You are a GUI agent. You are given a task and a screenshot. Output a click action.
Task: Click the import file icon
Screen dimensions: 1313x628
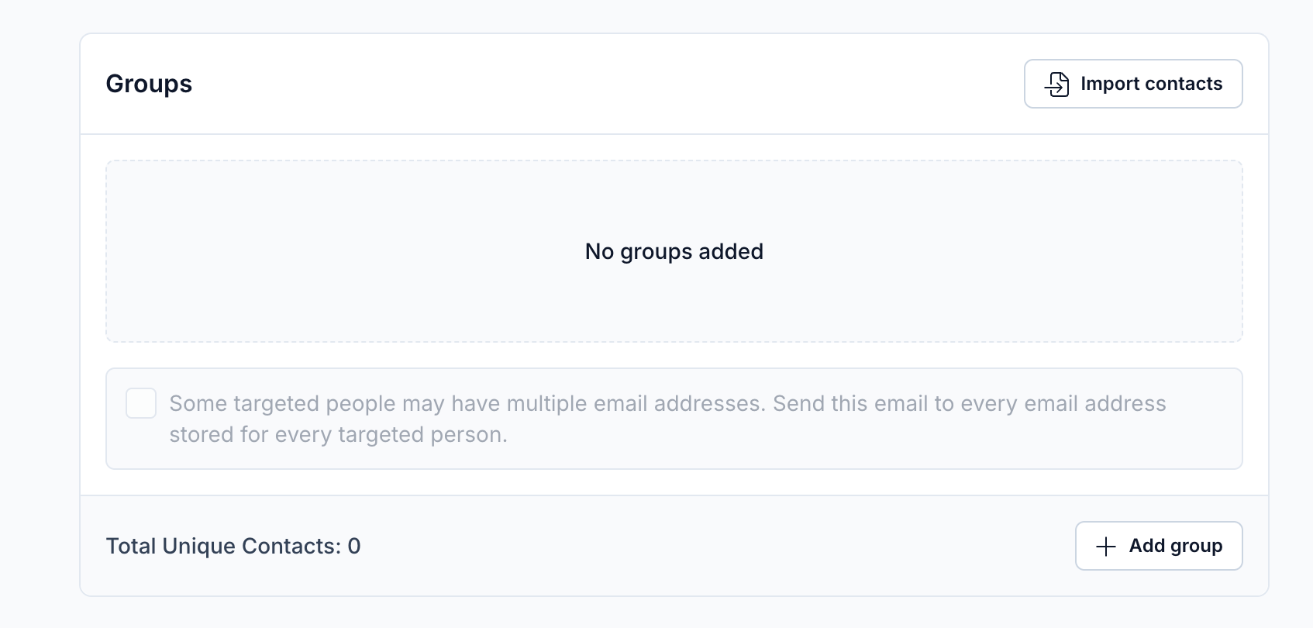pos(1056,84)
